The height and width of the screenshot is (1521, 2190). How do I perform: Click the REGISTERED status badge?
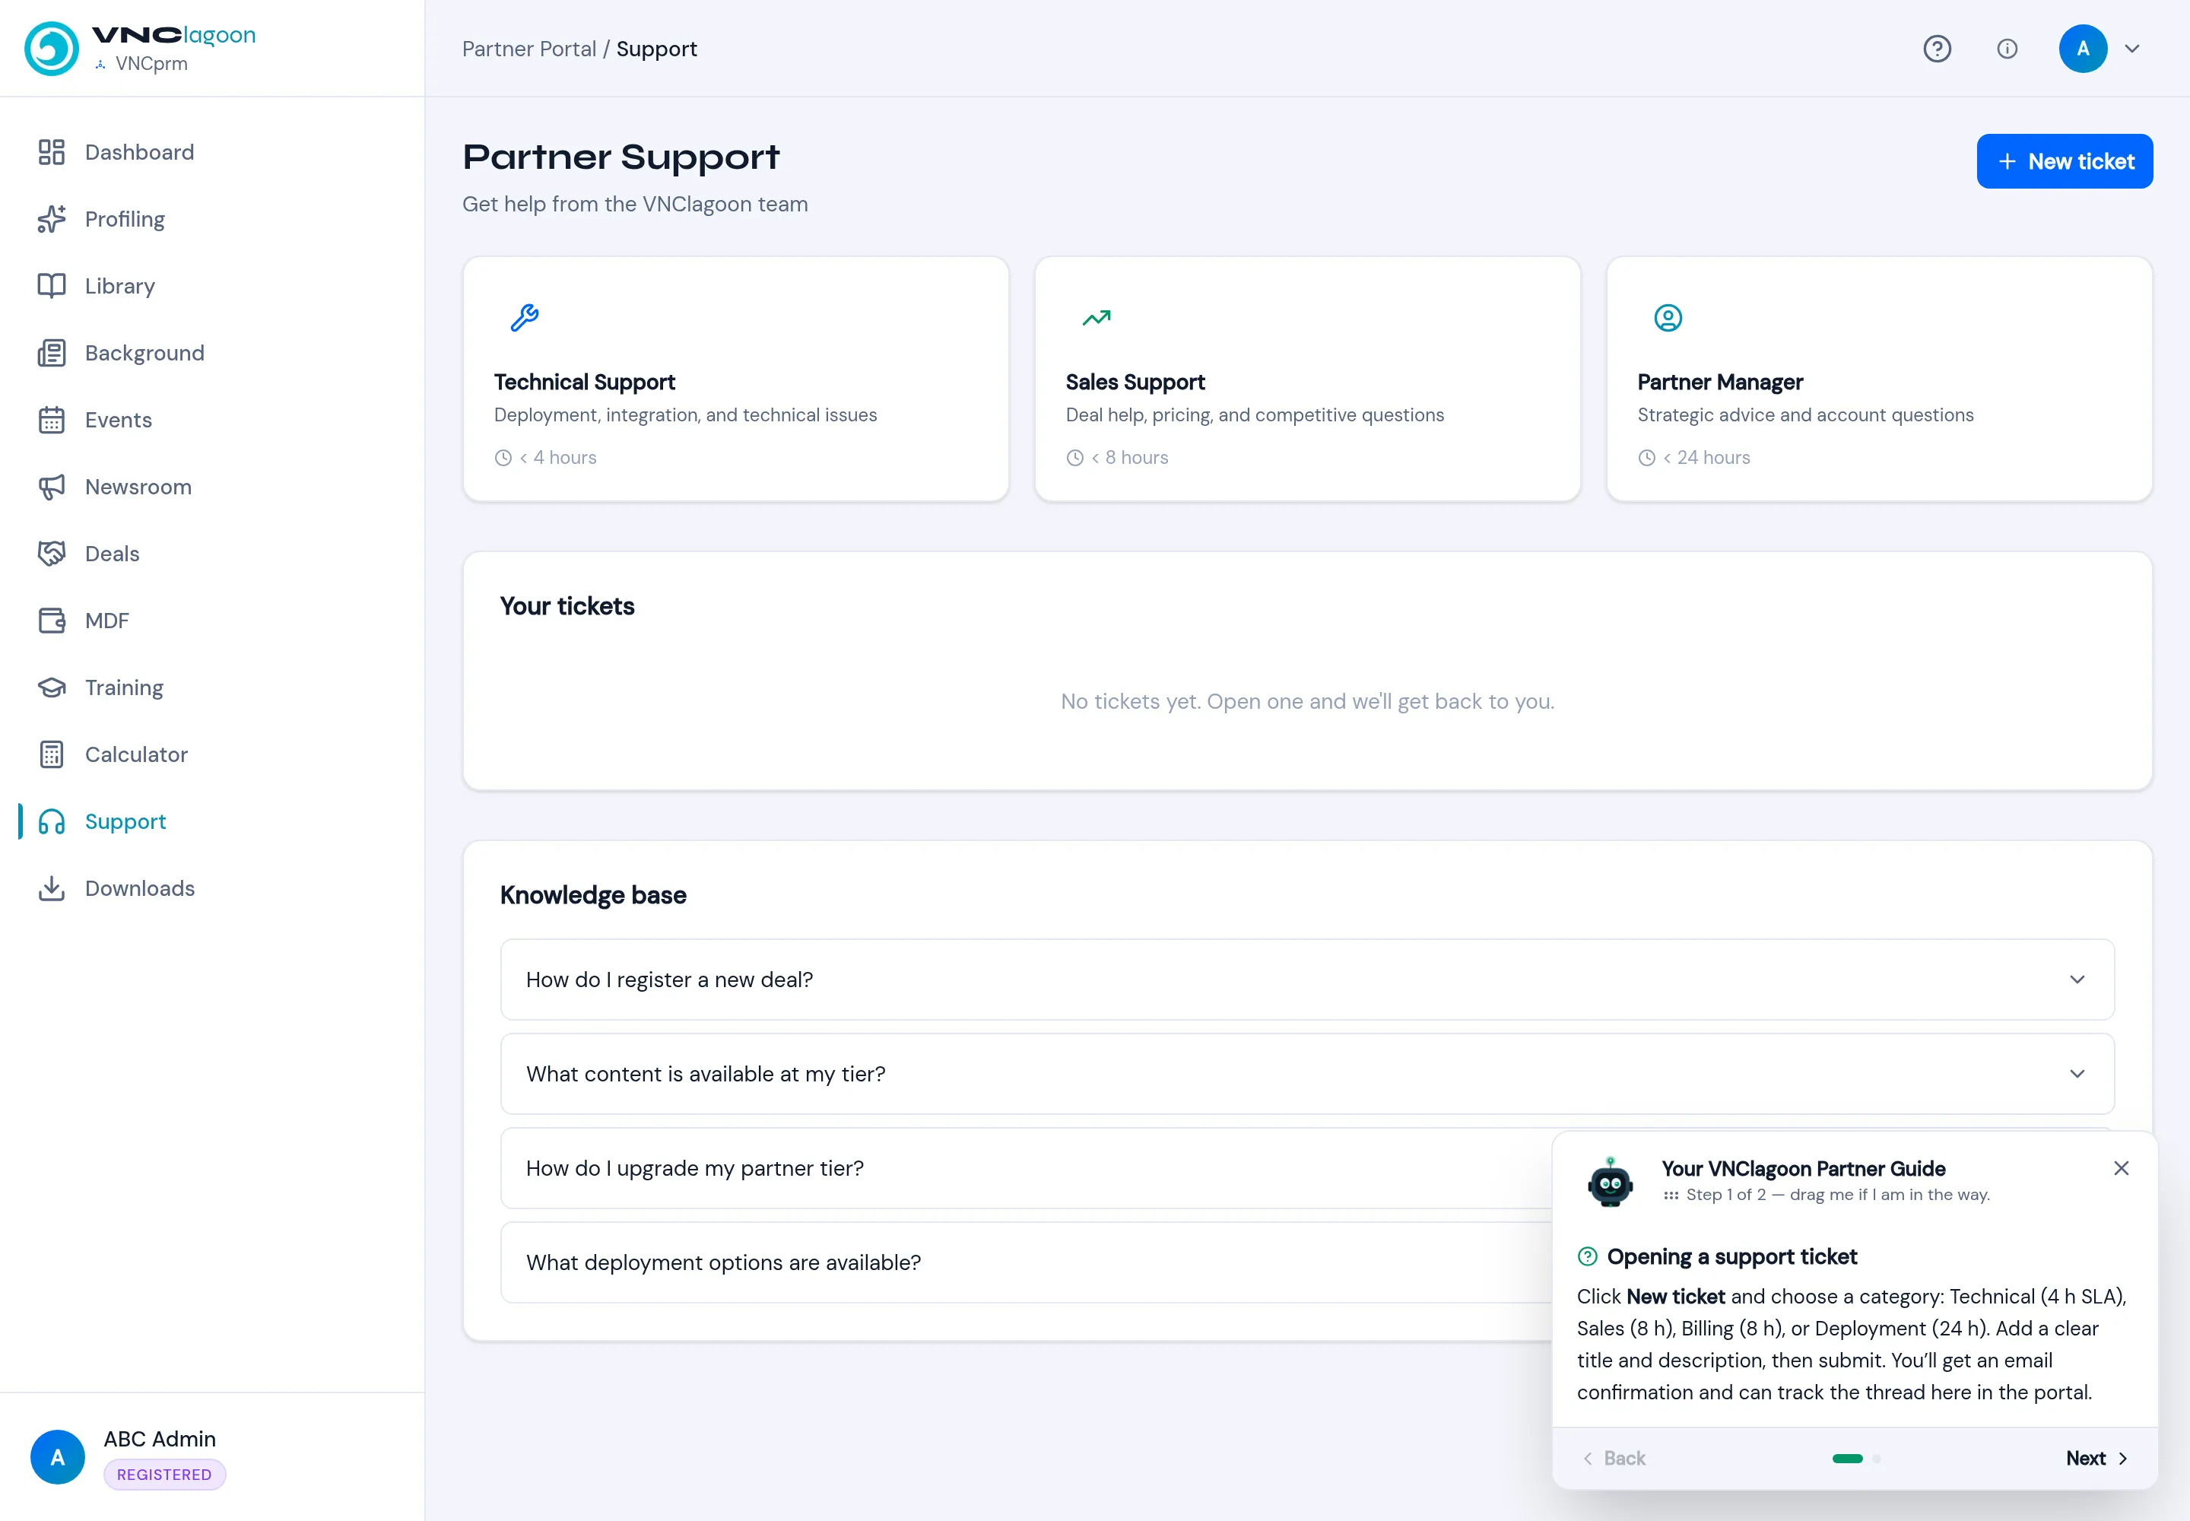pos(165,1475)
